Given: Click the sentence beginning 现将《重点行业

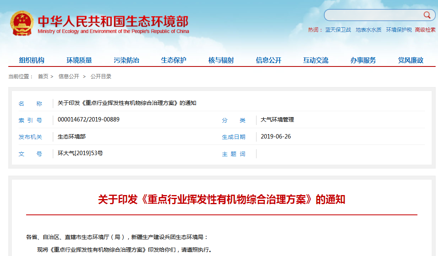Looking at the screenshot, I should 125,250.
